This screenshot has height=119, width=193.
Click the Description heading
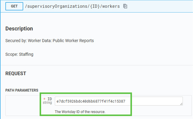[x=19, y=28]
